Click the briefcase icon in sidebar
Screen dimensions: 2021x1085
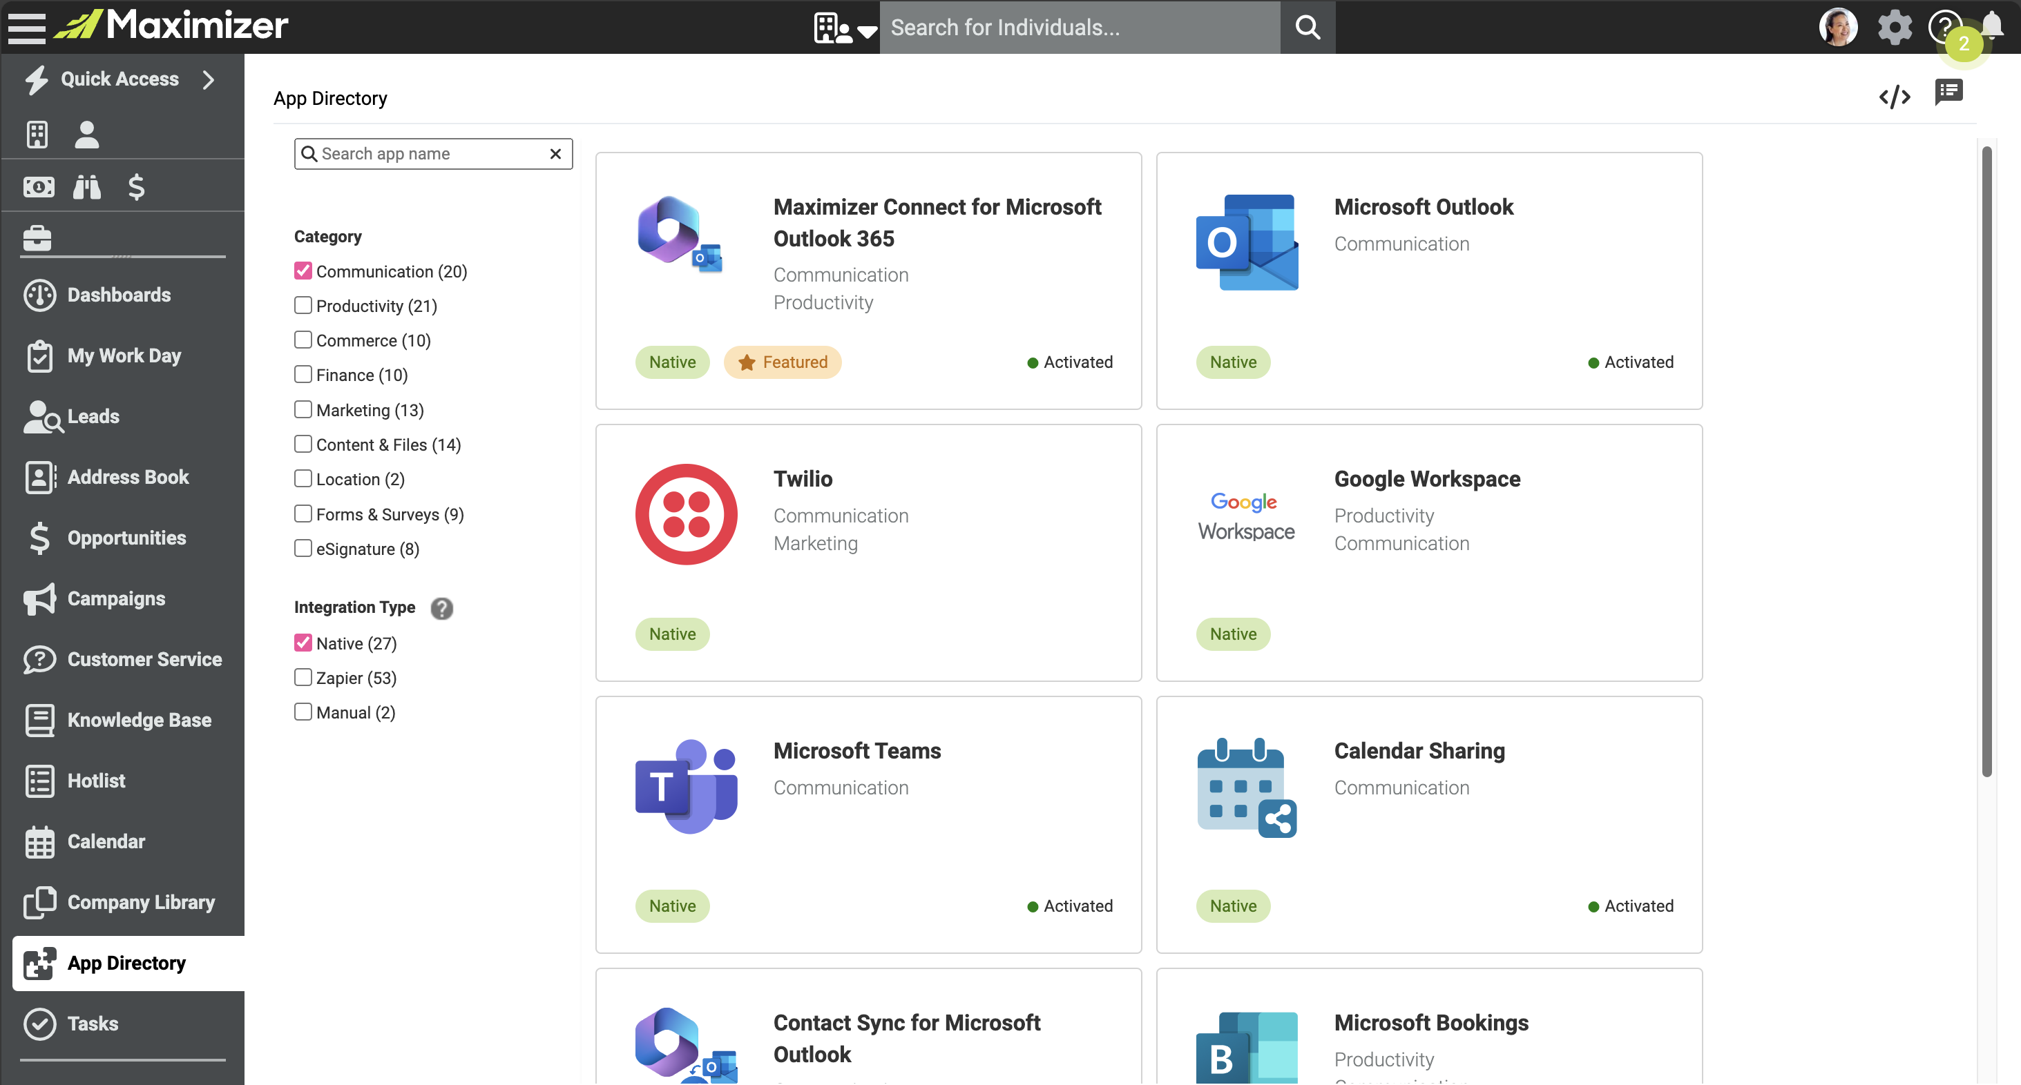tap(37, 237)
